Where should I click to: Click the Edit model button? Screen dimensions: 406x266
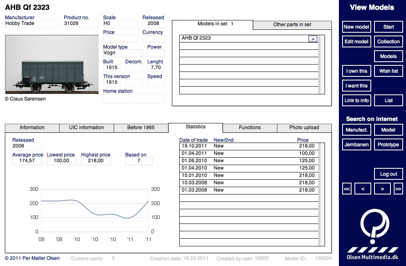point(356,42)
